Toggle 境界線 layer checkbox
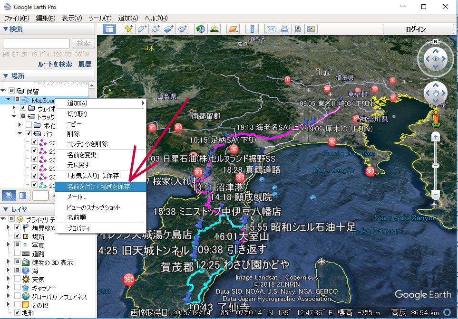 17,227
